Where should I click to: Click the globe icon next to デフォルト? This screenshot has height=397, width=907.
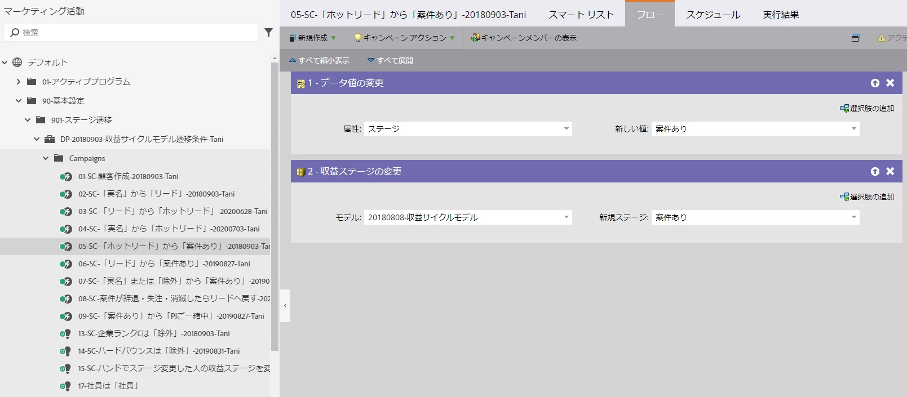(x=17, y=63)
